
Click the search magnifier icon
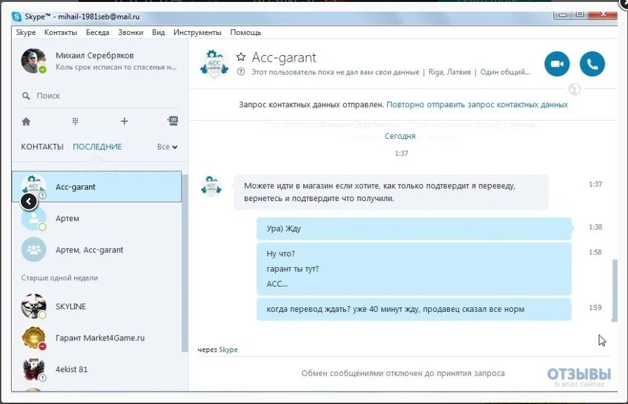26,96
